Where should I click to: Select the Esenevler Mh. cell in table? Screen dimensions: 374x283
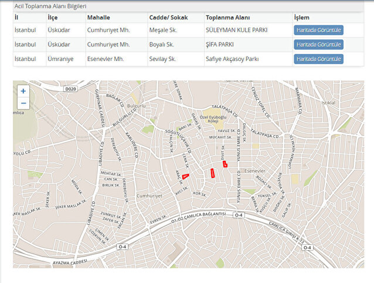point(108,59)
